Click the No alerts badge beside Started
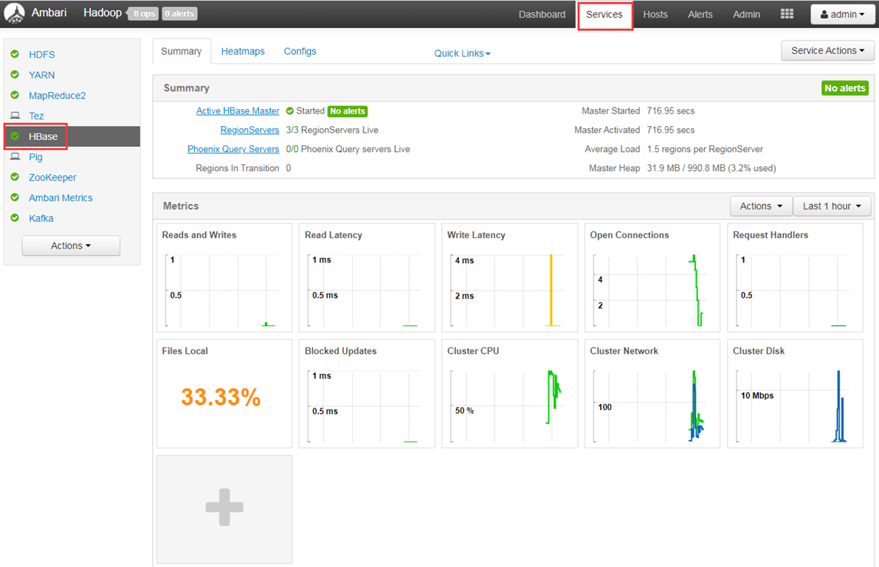Image resolution: width=879 pixels, height=567 pixels. [348, 111]
